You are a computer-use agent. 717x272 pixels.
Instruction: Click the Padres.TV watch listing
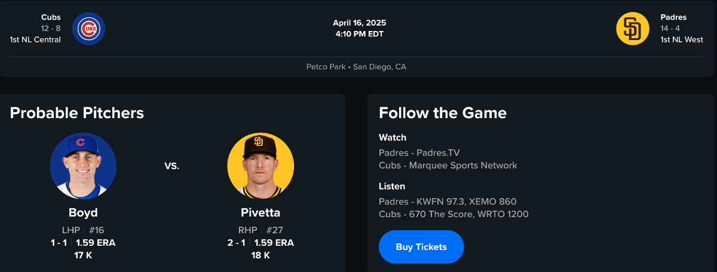[419, 153]
